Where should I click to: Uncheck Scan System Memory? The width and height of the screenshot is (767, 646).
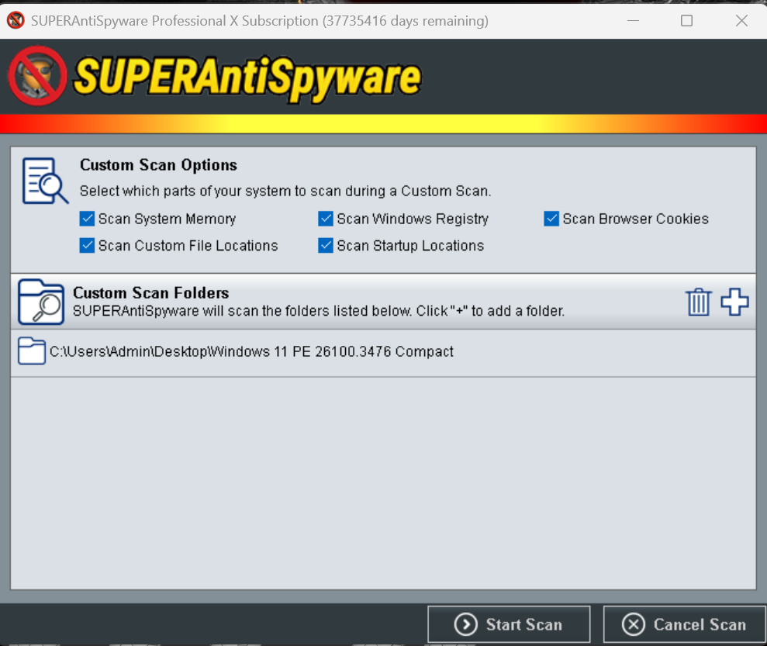87,219
